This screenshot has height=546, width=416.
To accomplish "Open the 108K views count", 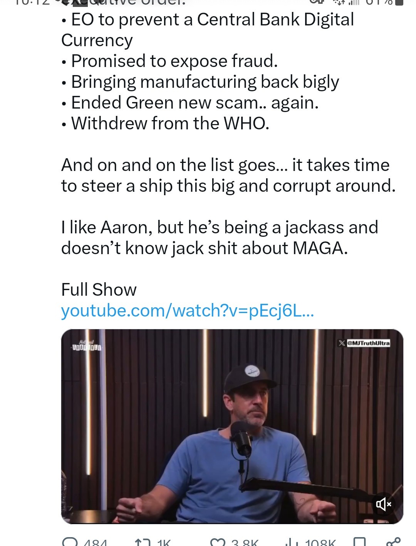I will (x=320, y=543).
